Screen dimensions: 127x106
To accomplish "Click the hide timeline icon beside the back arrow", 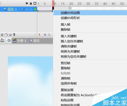I will 2,40.
